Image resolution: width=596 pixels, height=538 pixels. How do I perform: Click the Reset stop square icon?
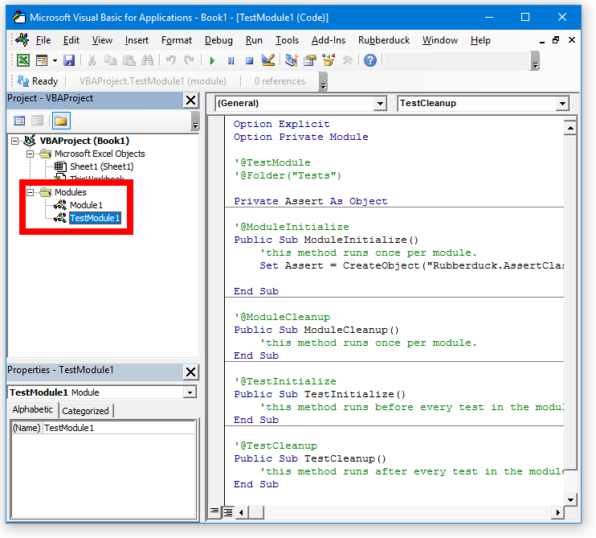tap(249, 60)
